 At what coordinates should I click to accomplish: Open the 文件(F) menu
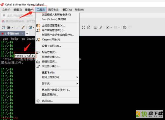click(6, 10)
